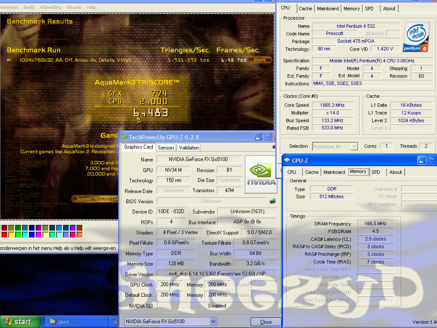Click the Subvendor value 'Unknown (1631)'
Screen dimensions: 437x328
pyautogui.click(x=247, y=211)
